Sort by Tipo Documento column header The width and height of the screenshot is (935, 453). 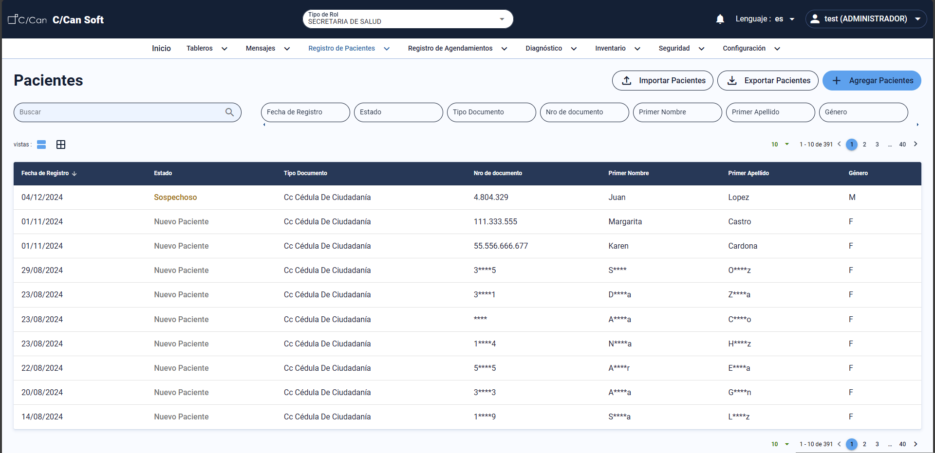click(x=305, y=173)
